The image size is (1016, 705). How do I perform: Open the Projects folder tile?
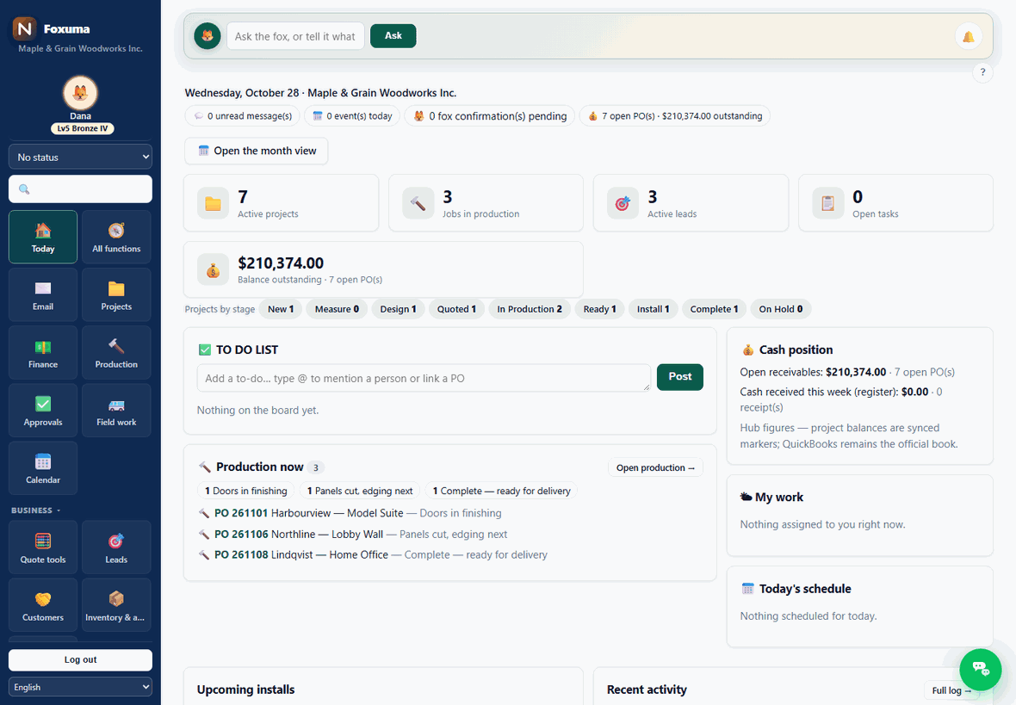[116, 295]
